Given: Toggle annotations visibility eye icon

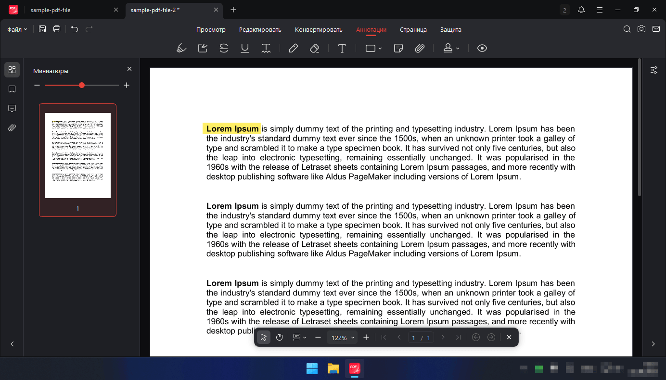Looking at the screenshot, I should [482, 48].
